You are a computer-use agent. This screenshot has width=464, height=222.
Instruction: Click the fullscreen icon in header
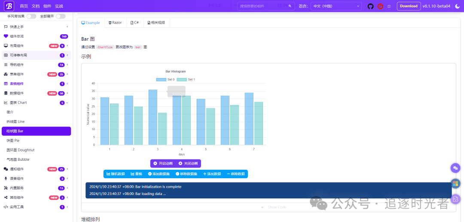pos(389,6)
